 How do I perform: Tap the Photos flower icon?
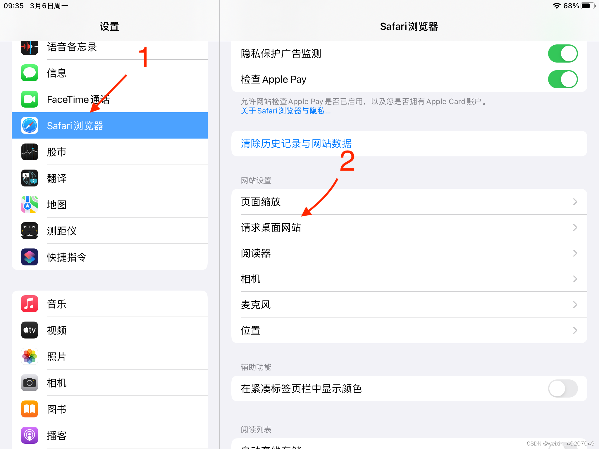(x=30, y=356)
